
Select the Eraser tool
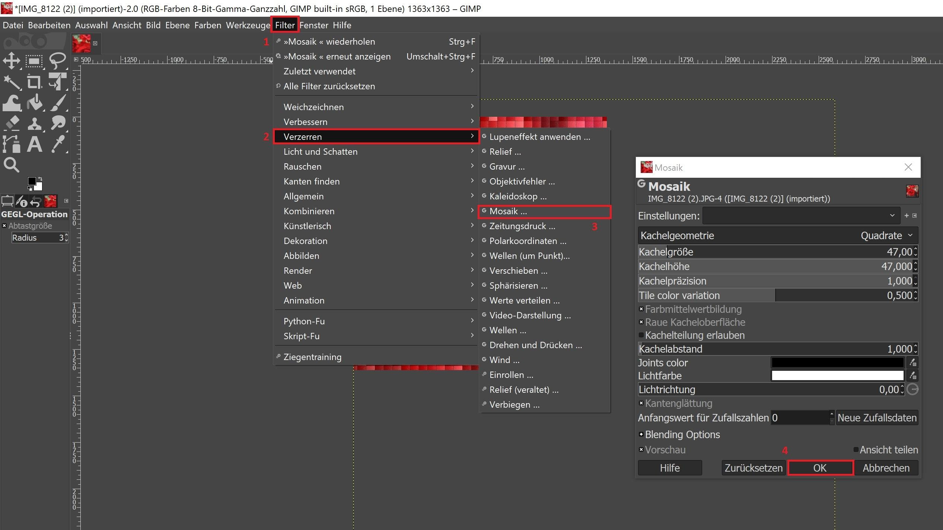tap(12, 123)
